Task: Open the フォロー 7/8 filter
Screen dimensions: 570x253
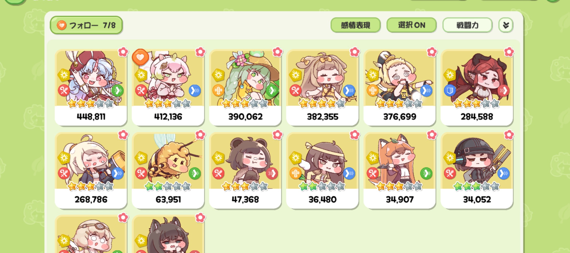Action: tap(86, 25)
